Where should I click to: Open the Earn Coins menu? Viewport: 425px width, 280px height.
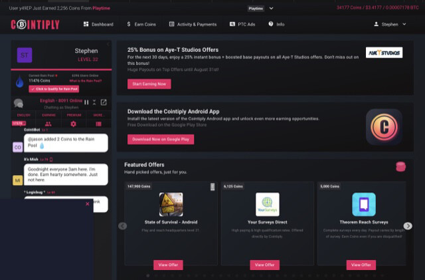[x=141, y=24]
